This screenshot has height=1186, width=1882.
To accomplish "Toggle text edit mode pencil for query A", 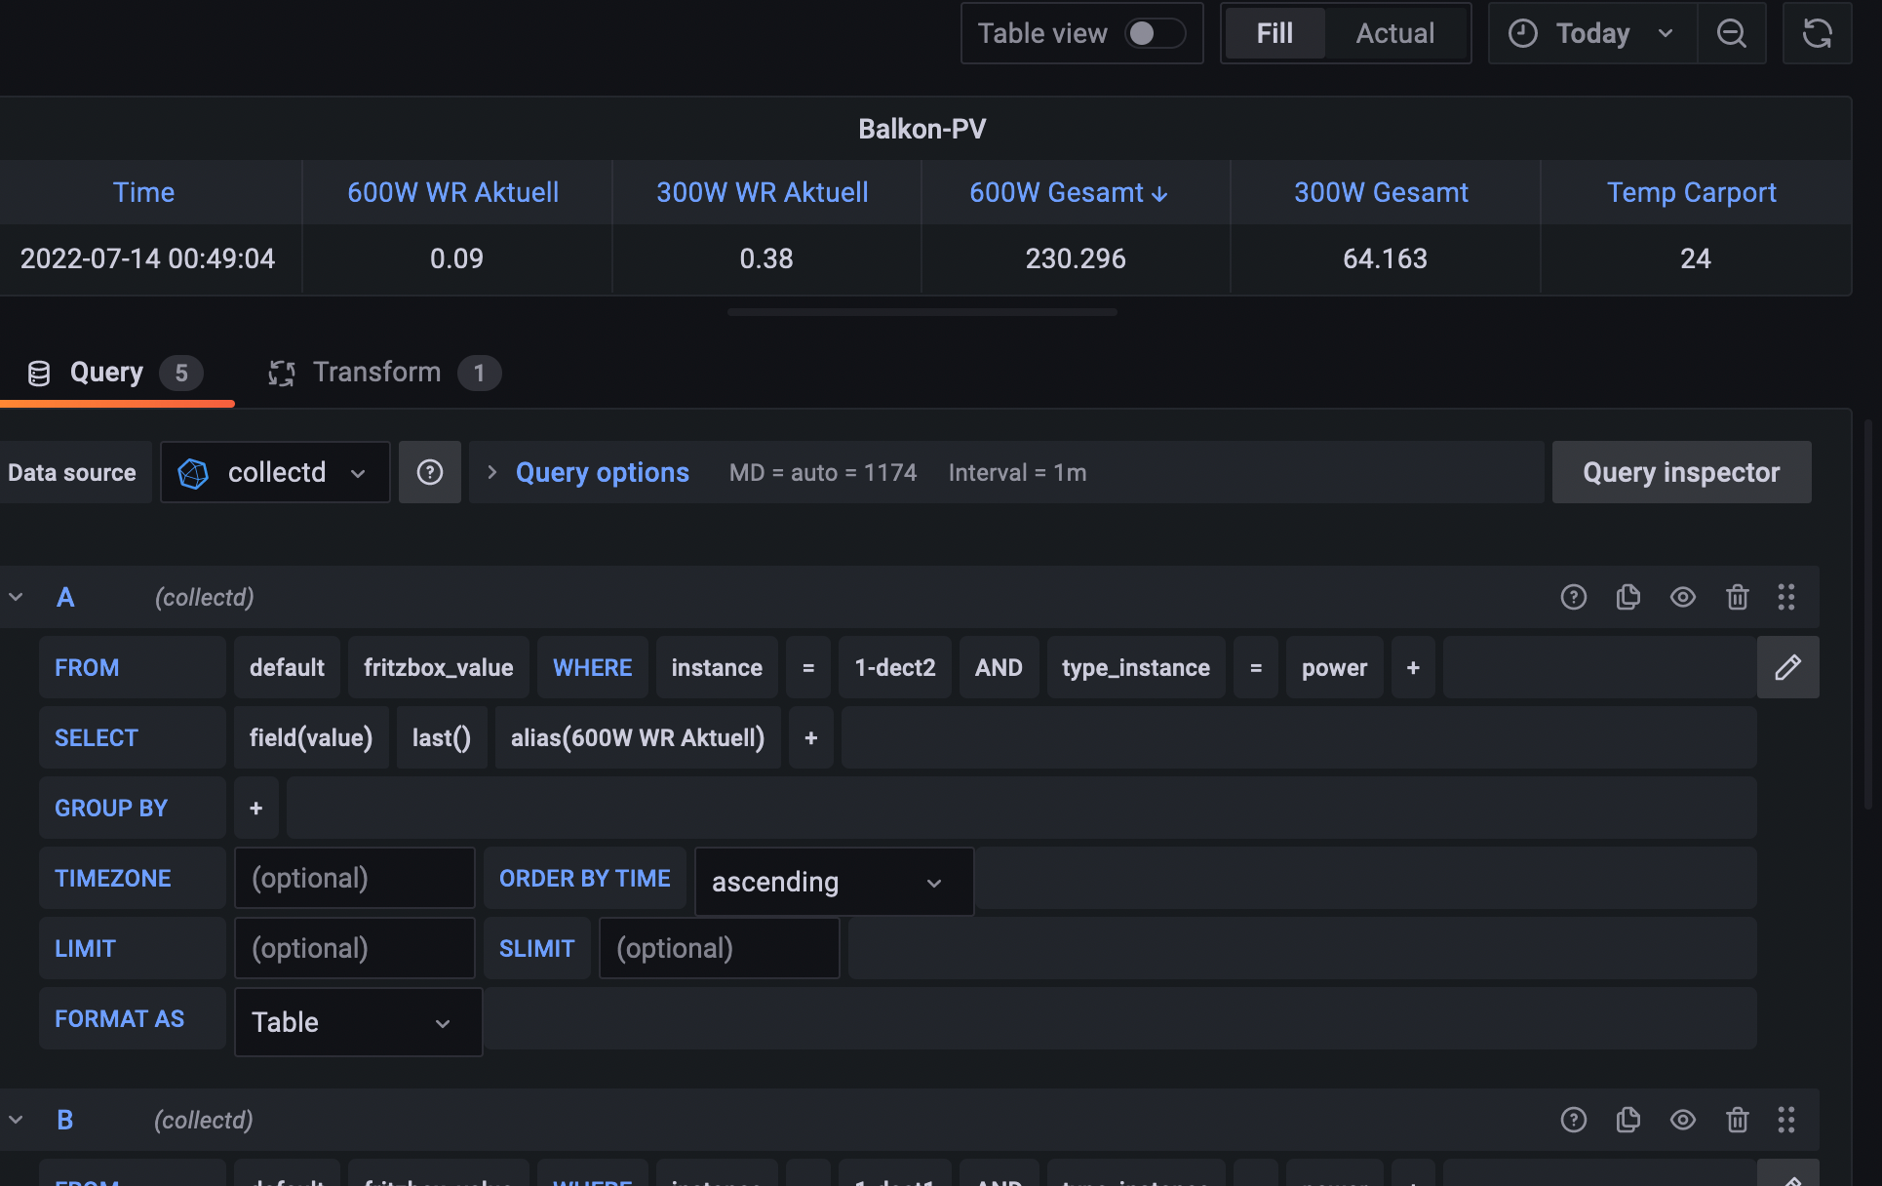I will 1787,667.
